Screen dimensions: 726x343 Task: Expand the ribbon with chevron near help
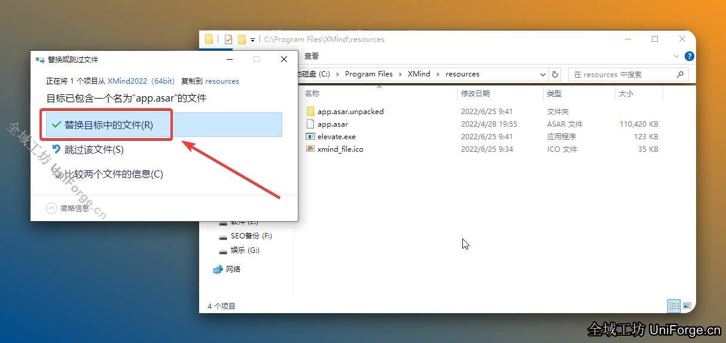click(x=676, y=56)
